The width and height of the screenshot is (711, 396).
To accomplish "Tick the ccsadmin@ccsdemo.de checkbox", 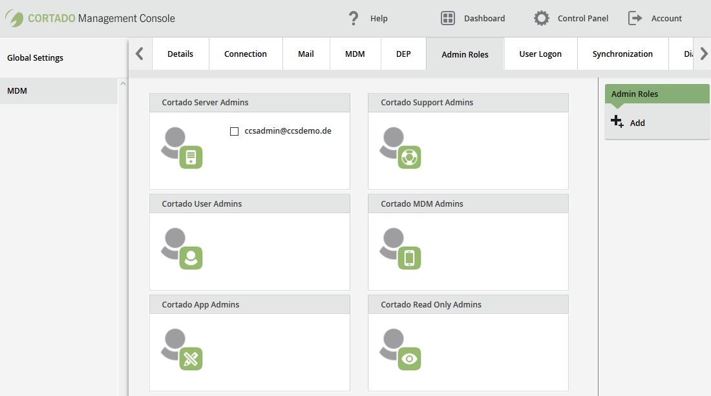I will pos(234,131).
